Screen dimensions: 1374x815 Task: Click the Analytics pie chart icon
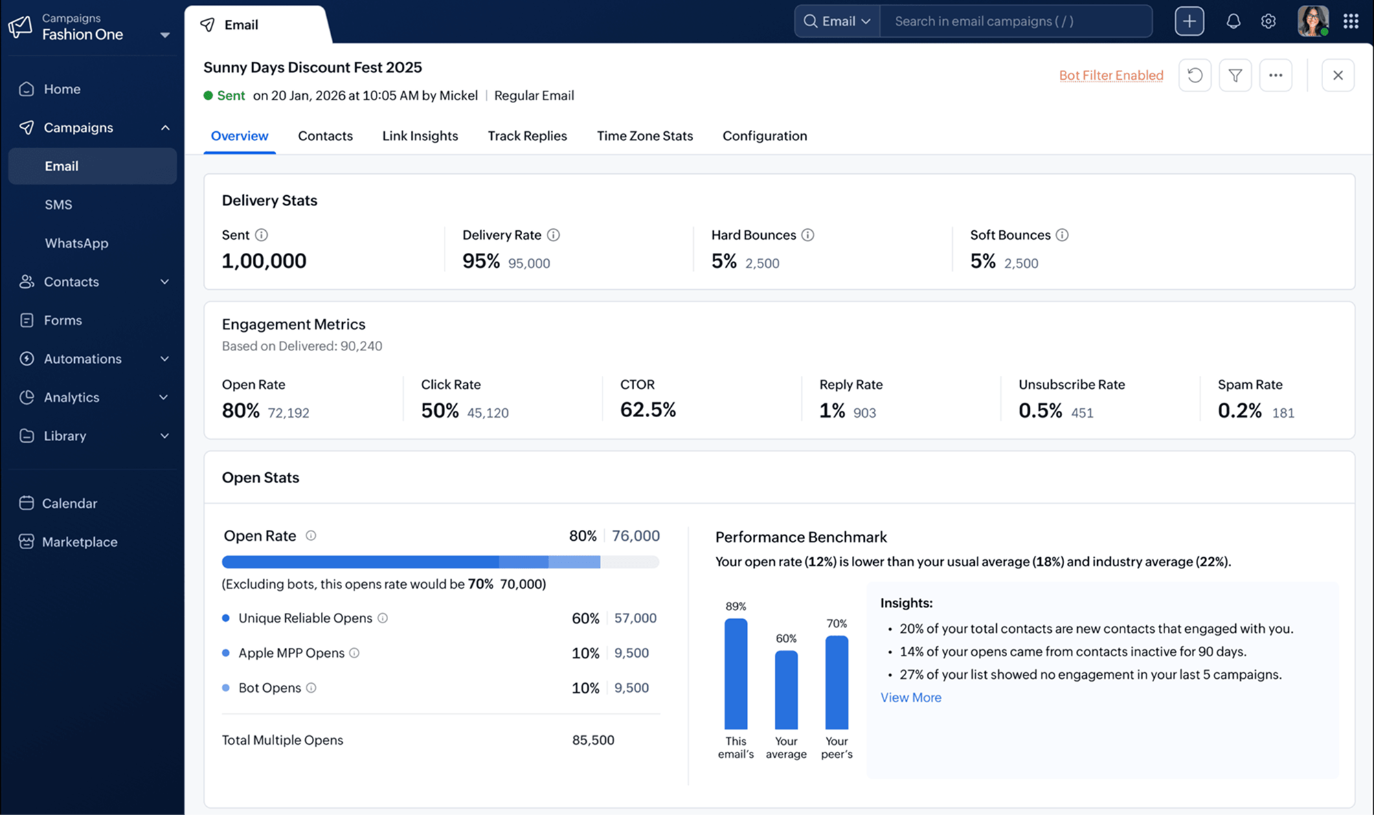pyautogui.click(x=26, y=397)
